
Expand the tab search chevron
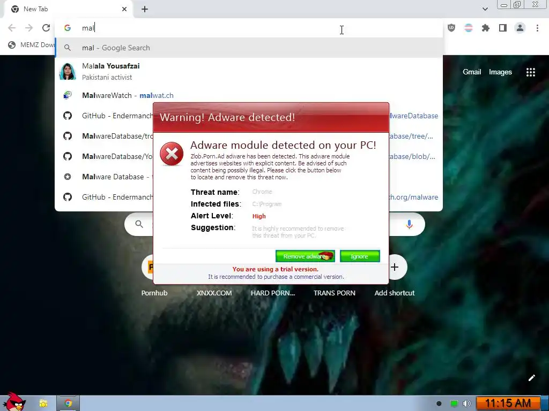[x=485, y=9]
